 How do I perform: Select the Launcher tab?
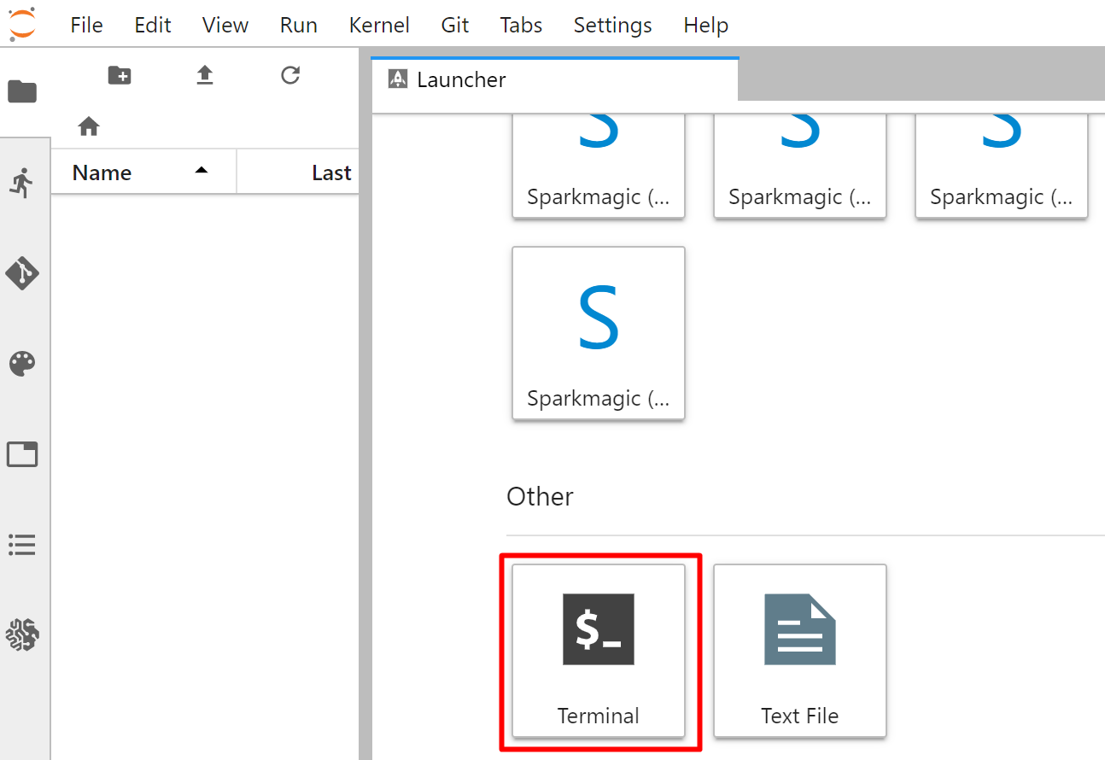(x=461, y=80)
